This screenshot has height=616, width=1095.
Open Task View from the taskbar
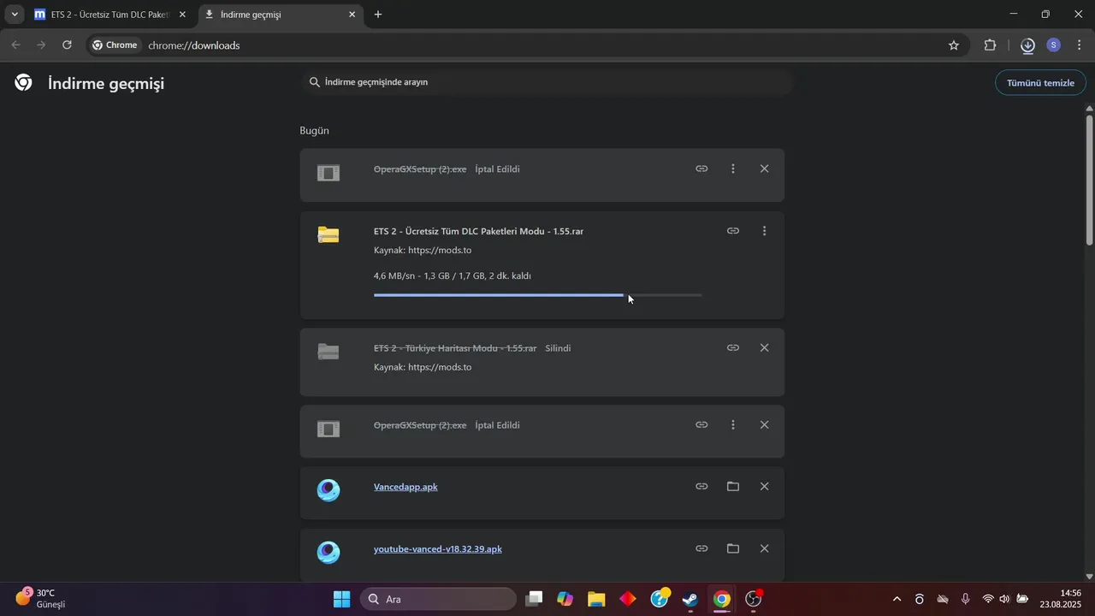534,599
